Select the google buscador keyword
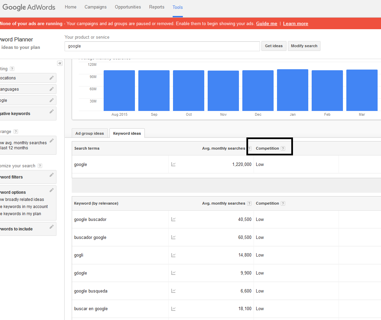The image size is (381, 320). pos(90,219)
